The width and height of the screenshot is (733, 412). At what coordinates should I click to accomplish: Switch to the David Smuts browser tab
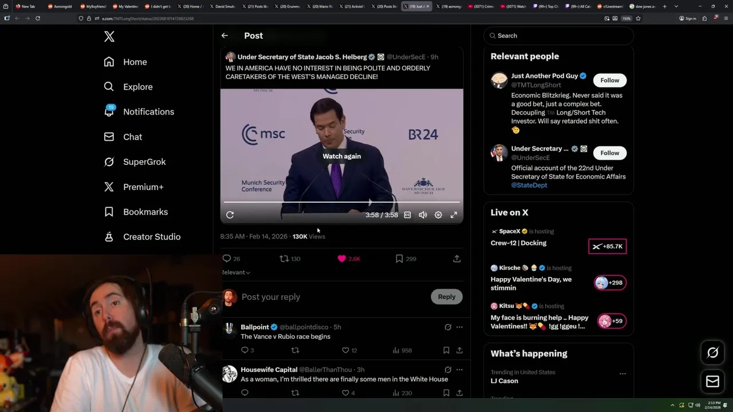tap(222, 6)
